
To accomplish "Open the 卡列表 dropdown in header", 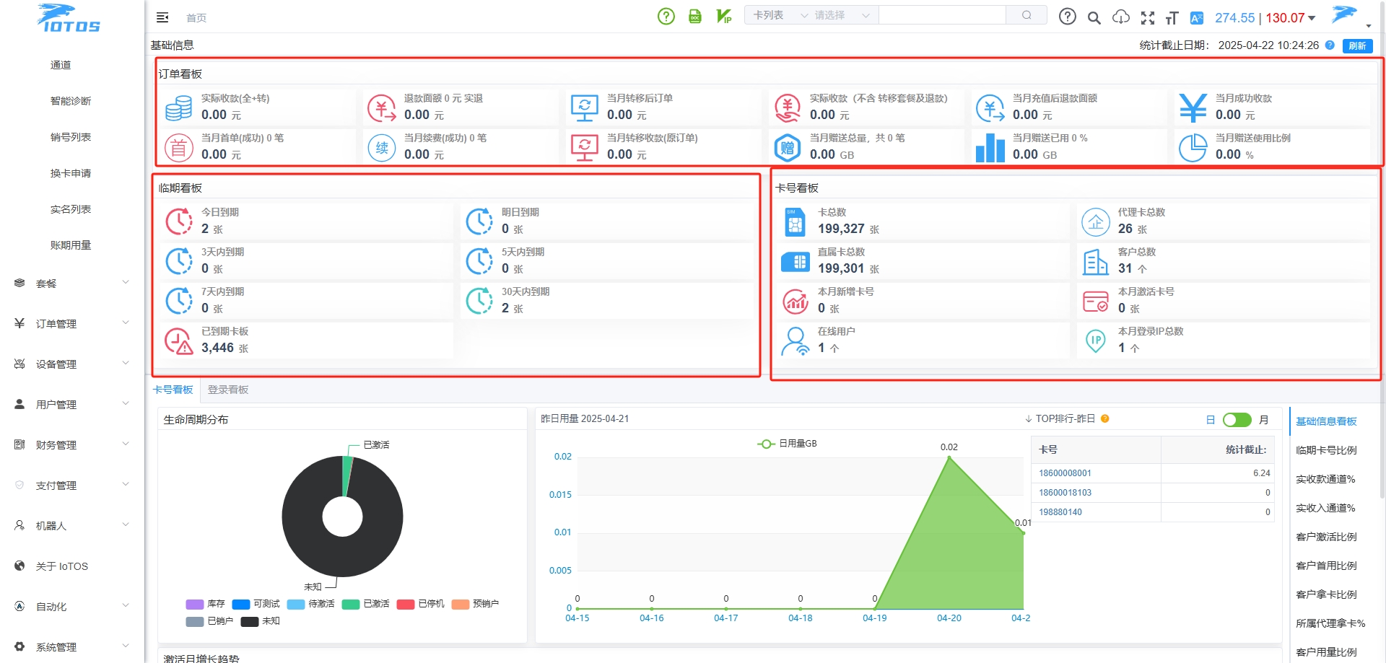I will (x=780, y=15).
